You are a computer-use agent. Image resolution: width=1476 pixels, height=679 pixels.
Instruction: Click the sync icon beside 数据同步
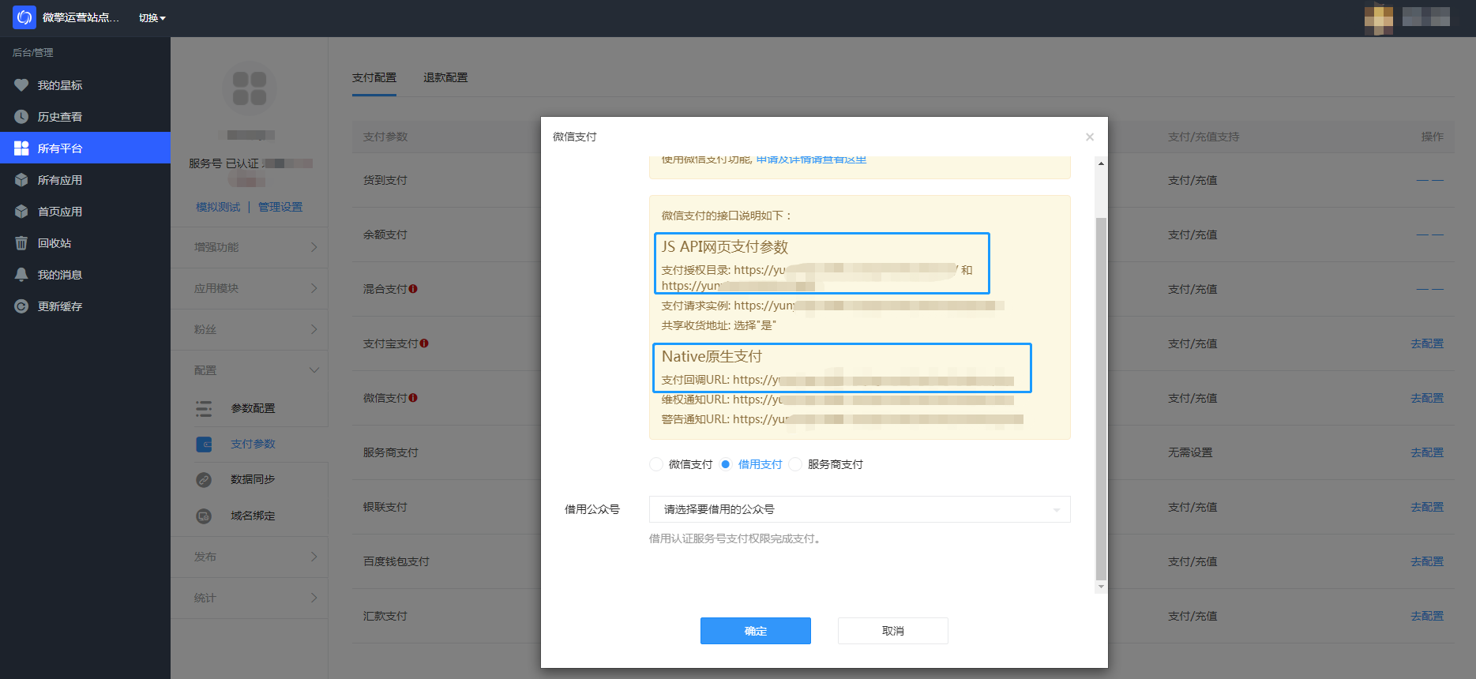204,479
